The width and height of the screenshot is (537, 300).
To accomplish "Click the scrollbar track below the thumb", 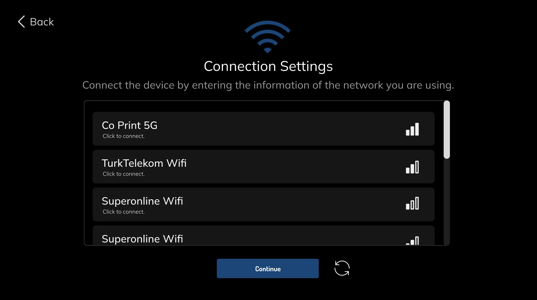I will (447, 202).
